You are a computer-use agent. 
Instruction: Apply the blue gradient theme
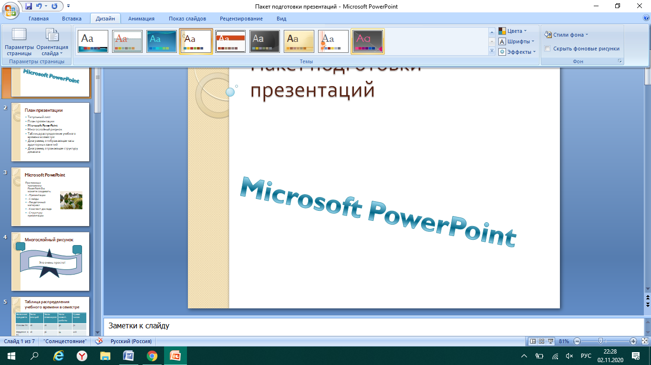coord(162,41)
